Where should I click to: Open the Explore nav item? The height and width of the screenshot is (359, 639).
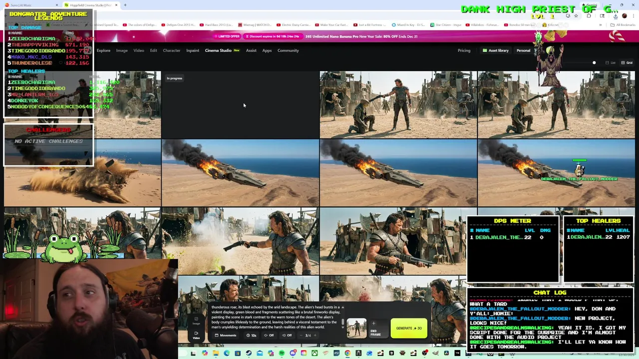click(103, 50)
